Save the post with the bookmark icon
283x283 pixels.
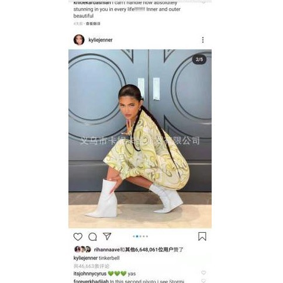(x=202, y=236)
